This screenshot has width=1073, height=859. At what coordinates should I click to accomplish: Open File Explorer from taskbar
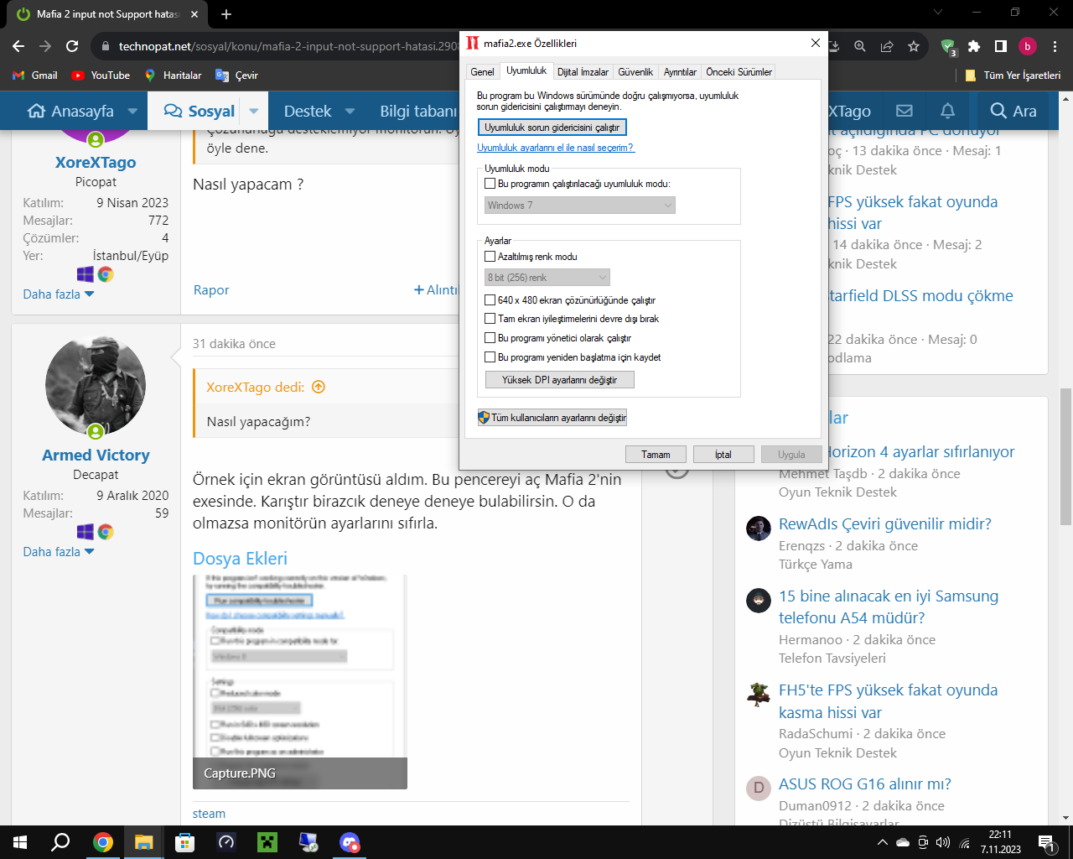pos(144,842)
